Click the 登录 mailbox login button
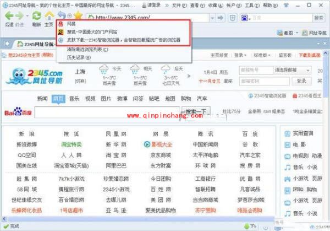 pos(301,81)
